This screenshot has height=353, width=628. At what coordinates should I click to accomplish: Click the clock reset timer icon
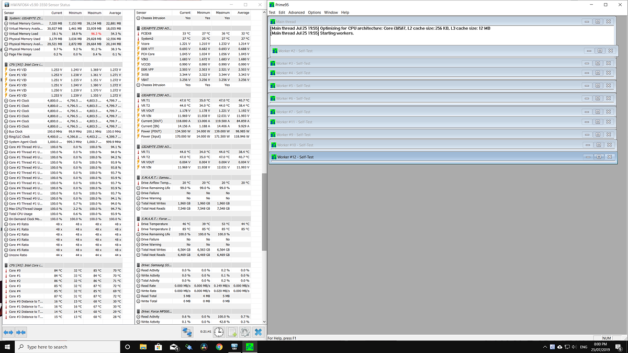219,332
